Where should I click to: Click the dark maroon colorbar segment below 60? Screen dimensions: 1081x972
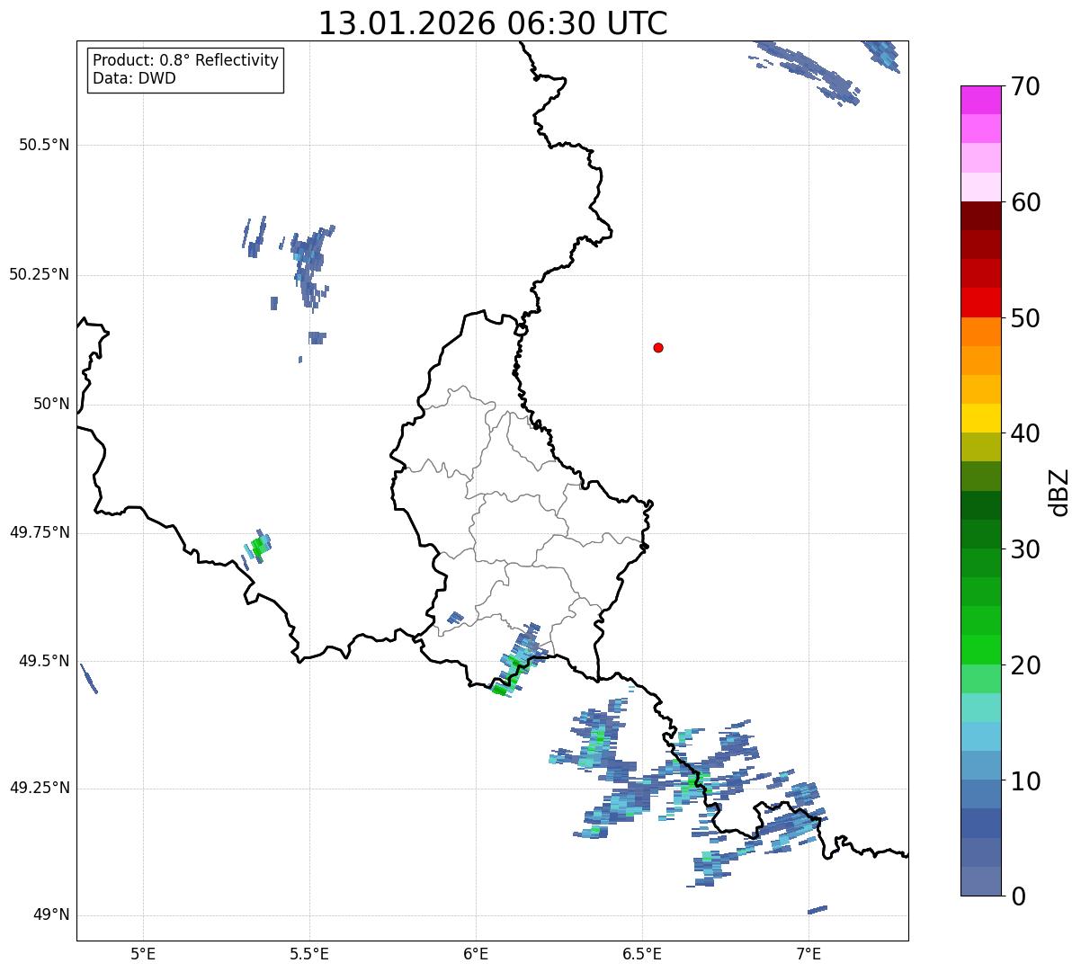(980, 216)
